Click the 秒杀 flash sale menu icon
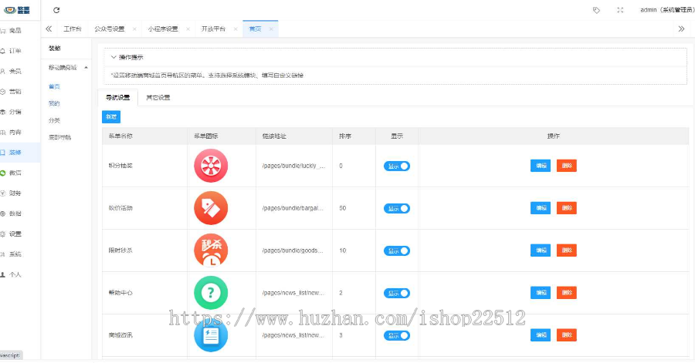The height and width of the screenshot is (363, 695). [211, 250]
